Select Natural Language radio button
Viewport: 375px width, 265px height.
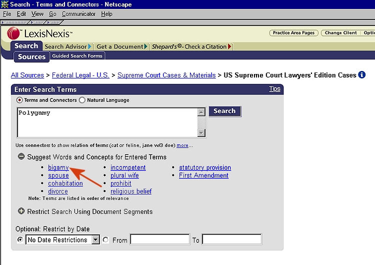[82, 100]
